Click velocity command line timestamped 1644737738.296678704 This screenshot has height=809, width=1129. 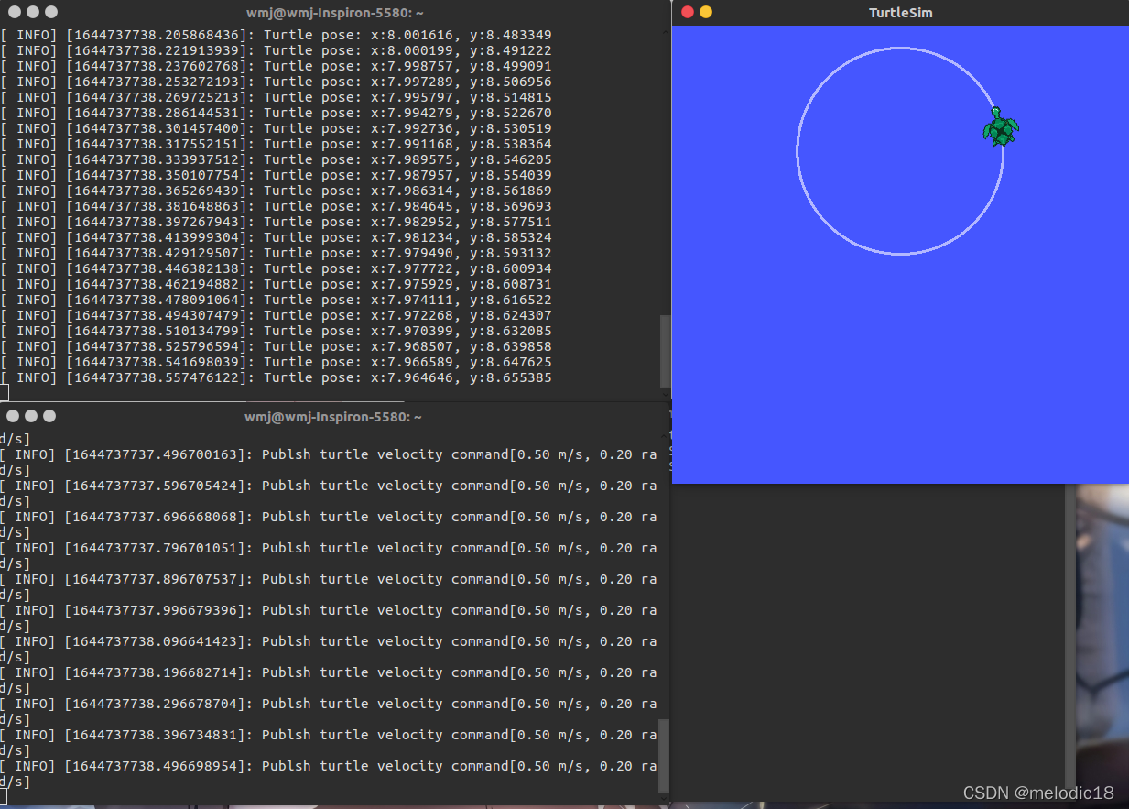coord(329,704)
